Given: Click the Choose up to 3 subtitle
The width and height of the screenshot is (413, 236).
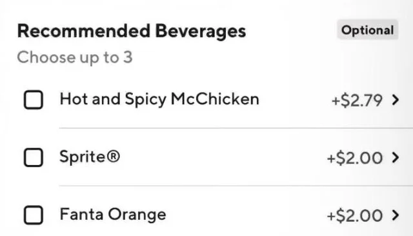Looking at the screenshot, I should [75, 57].
